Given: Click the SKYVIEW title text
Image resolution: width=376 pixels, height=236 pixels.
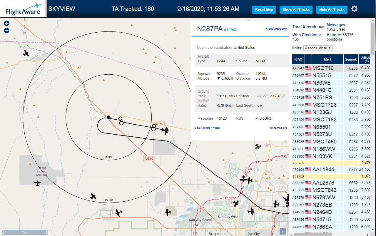Looking at the screenshot, I should [x=62, y=9].
